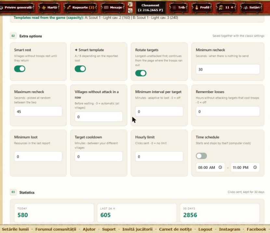This screenshot has height=233, width=270.
Task: Click the 11 + premium points button
Action: tap(226, 7)
